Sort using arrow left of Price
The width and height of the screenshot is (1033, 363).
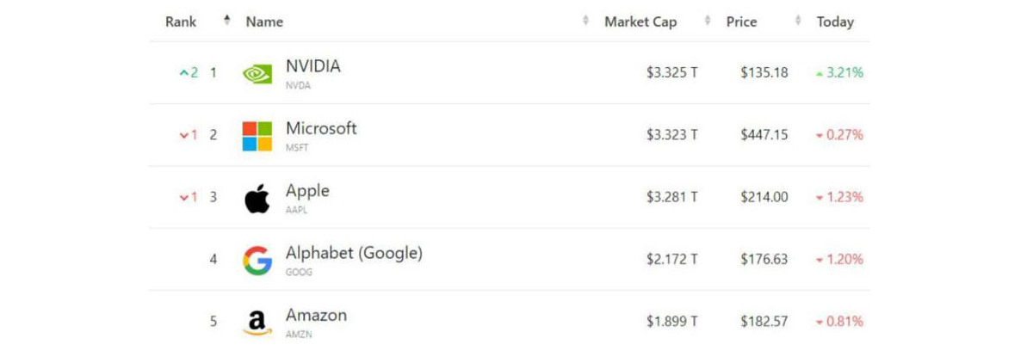[708, 20]
